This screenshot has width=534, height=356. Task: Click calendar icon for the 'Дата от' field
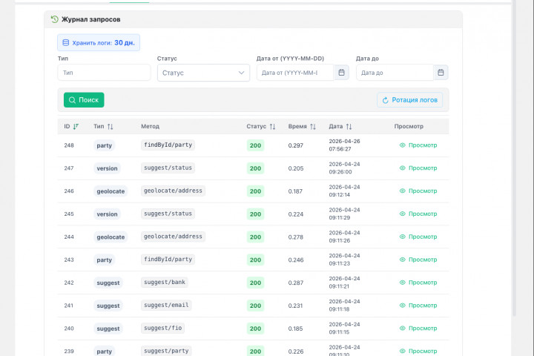pyautogui.click(x=341, y=73)
